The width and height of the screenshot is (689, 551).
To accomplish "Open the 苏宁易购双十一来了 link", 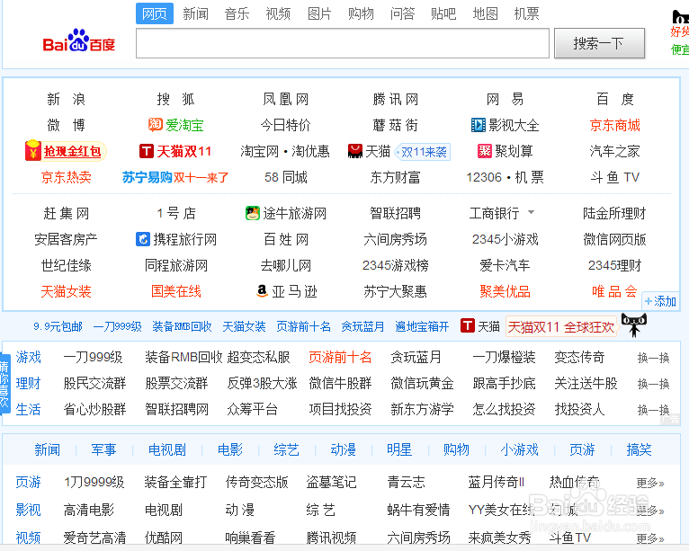I will point(175,177).
